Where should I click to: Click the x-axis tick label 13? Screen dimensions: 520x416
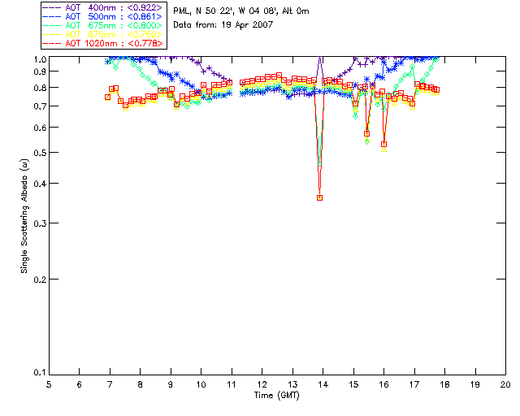pyautogui.click(x=292, y=384)
